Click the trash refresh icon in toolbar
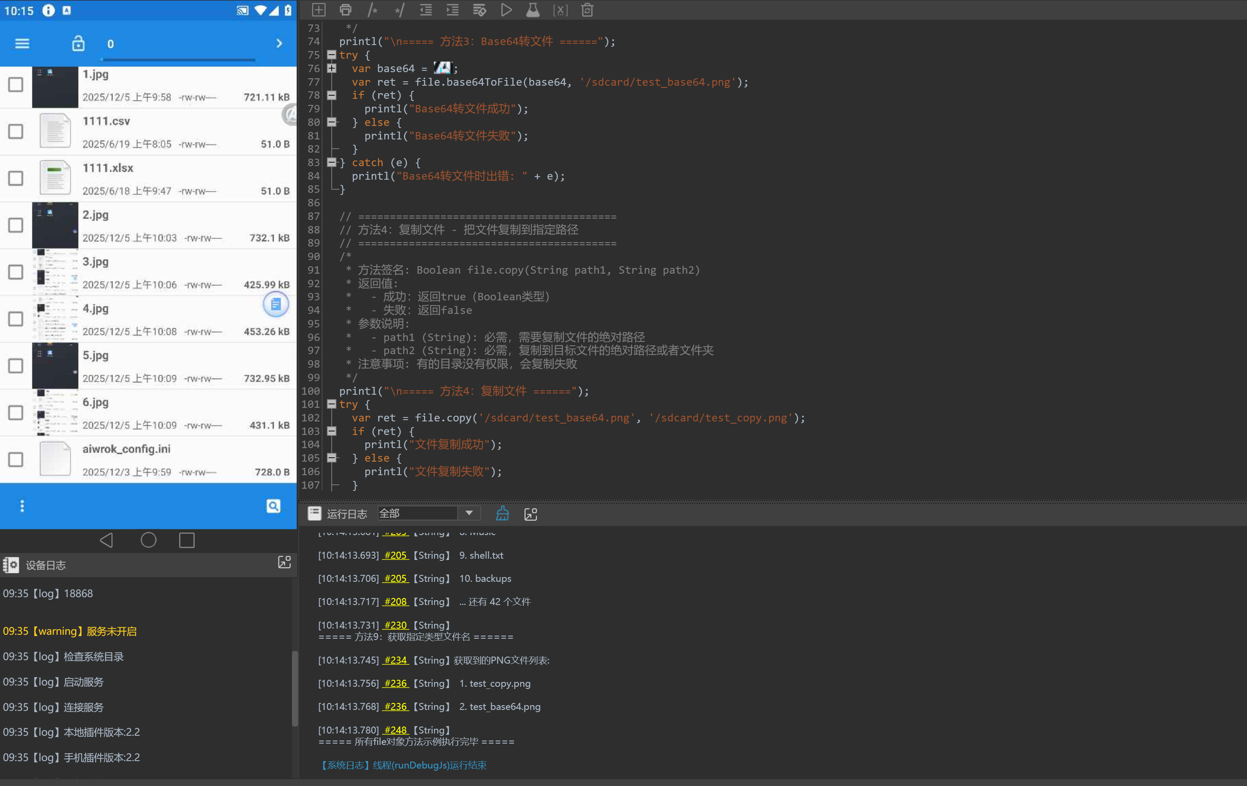 [587, 10]
